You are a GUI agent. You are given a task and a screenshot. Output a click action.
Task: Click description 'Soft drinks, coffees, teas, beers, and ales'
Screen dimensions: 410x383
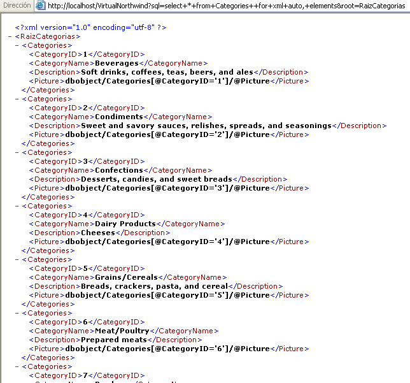[x=167, y=72]
